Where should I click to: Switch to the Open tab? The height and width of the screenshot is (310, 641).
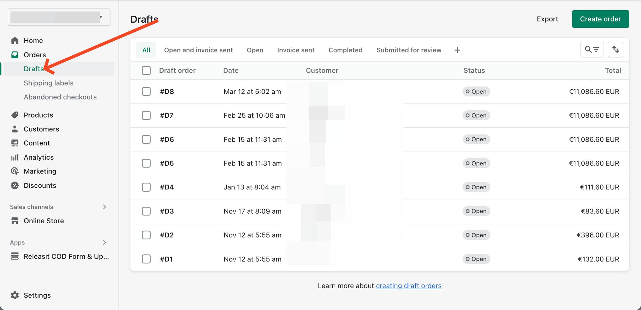pyautogui.click(x=255, y=50)
